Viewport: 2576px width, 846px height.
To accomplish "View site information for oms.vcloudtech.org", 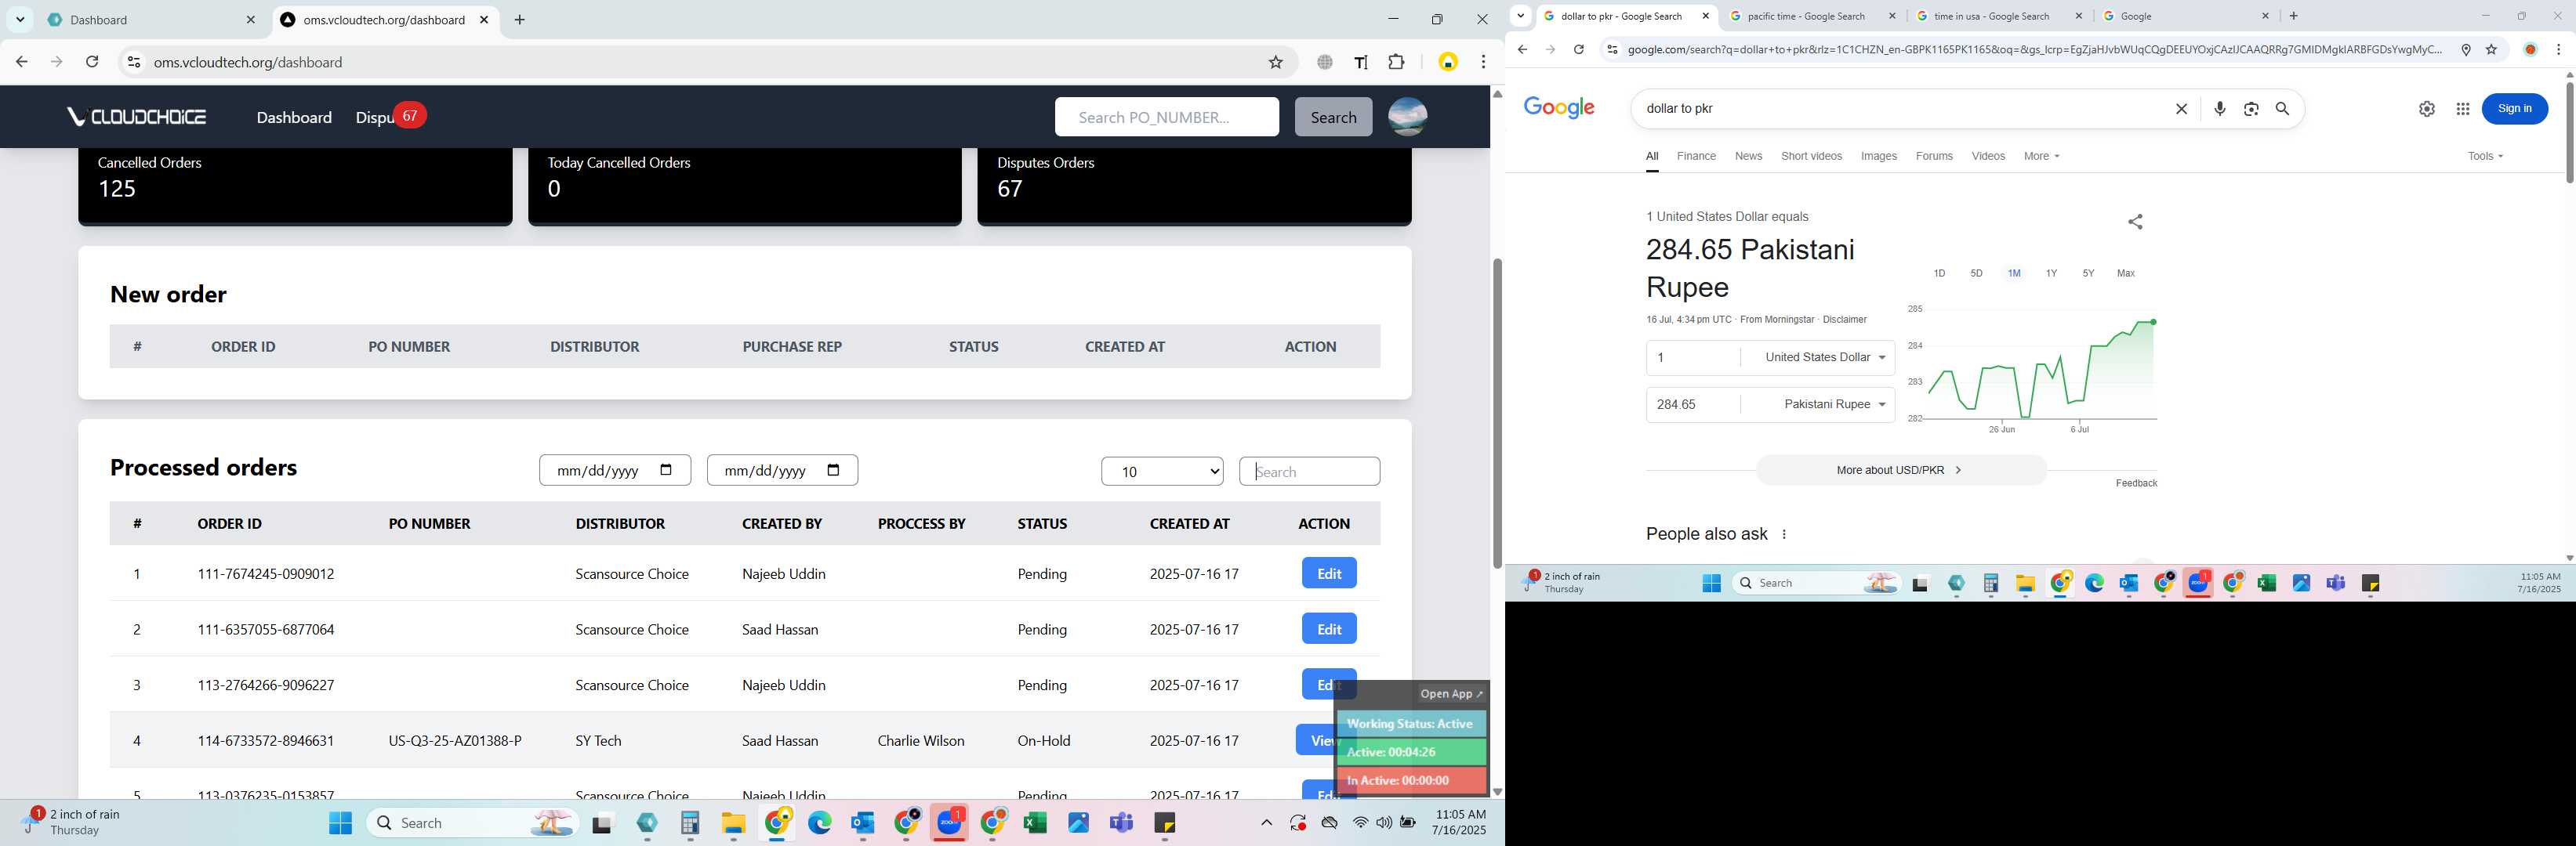I will (133, 62).
